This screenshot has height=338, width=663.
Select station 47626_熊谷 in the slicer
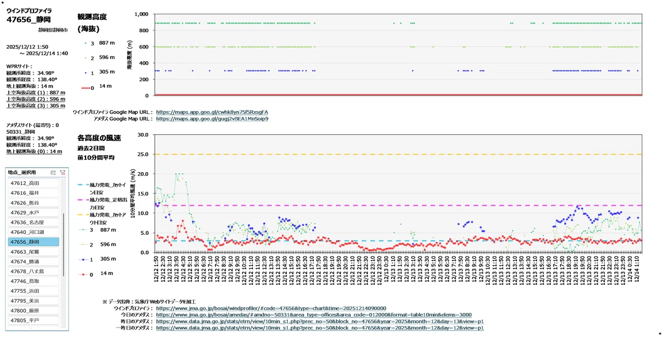tap(34, 203)
